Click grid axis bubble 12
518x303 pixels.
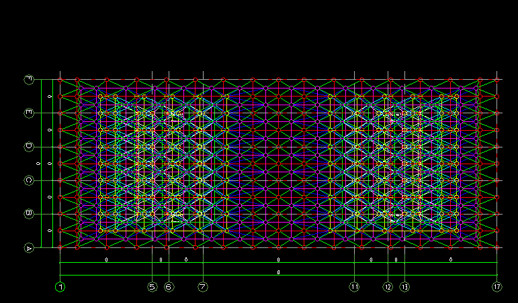click(388, 287)
